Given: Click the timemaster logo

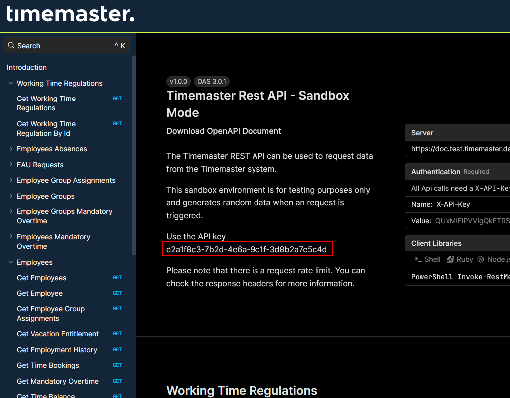Looking at the screenshot, I should [69, 15].
